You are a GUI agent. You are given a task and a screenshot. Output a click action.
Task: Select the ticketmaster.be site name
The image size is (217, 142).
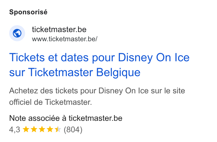click(x=59, y=29)
